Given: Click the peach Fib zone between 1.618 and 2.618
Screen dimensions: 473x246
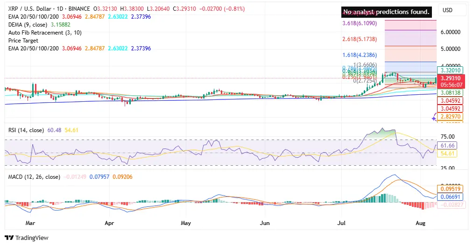Looking at the screenshot, I should (x=410, y=54).
